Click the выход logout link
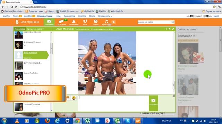Screen dimensions: 222x124 click(216, 16)
